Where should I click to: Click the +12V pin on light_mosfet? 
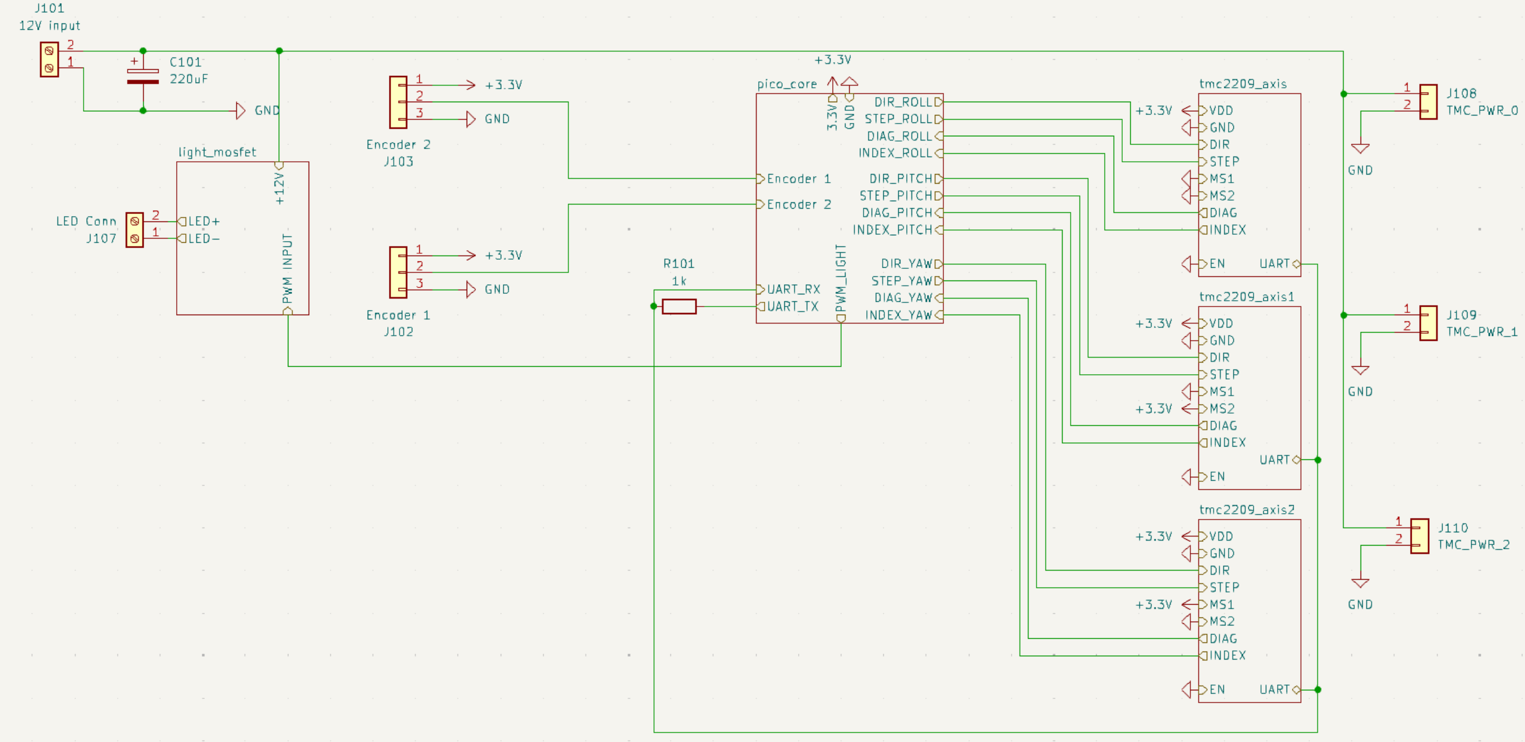click(279, 184)
